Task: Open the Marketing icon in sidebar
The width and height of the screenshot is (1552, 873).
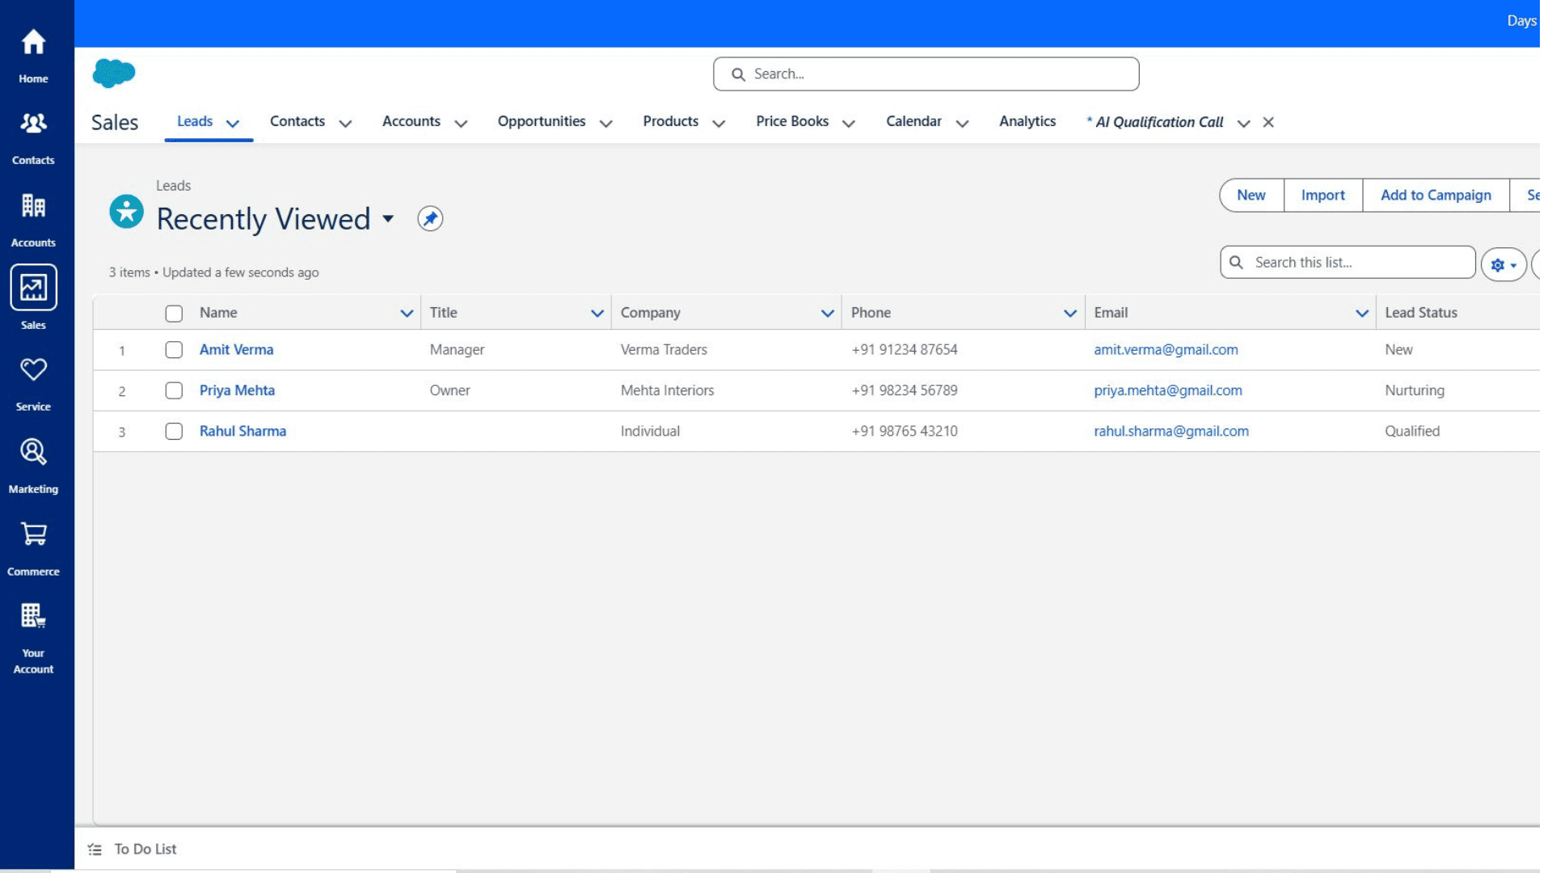Action: pyautogui.click(x=33, y=452)
